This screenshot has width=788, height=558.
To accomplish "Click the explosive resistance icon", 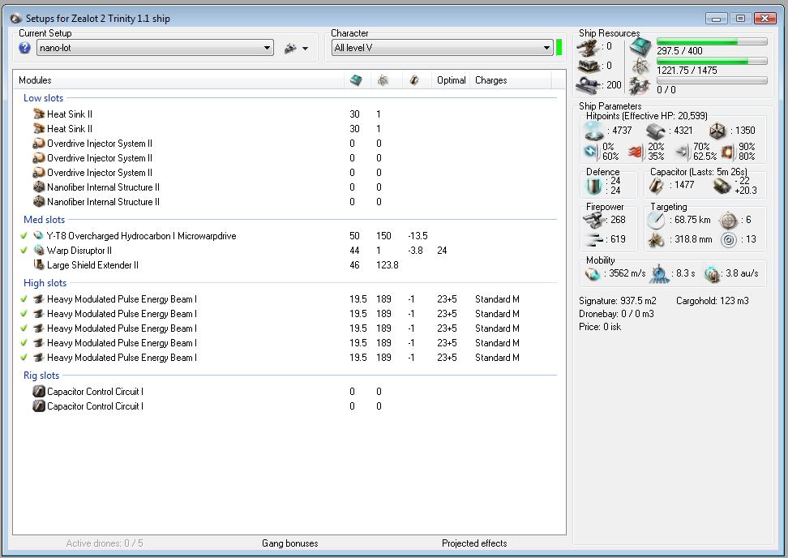I will [728, 152].
